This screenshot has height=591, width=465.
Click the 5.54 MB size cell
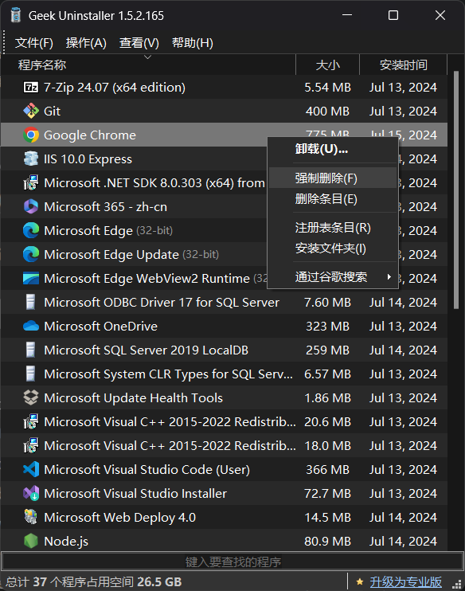point(327,88)
